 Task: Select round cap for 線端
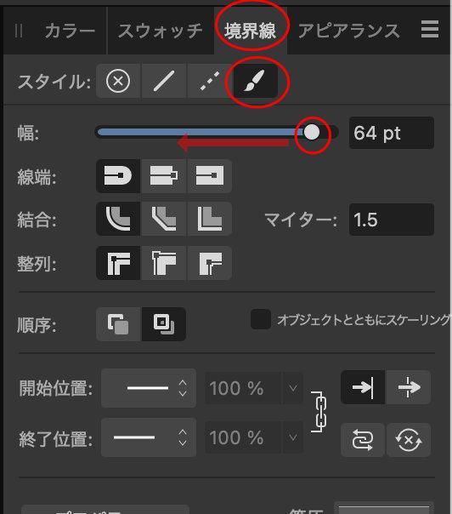118,176
